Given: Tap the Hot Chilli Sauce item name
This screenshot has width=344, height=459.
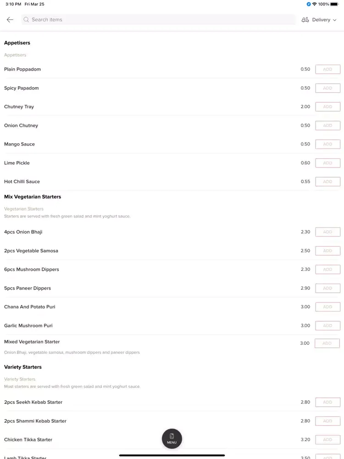Looking at the screenshot, I should (x=22, y=181).
